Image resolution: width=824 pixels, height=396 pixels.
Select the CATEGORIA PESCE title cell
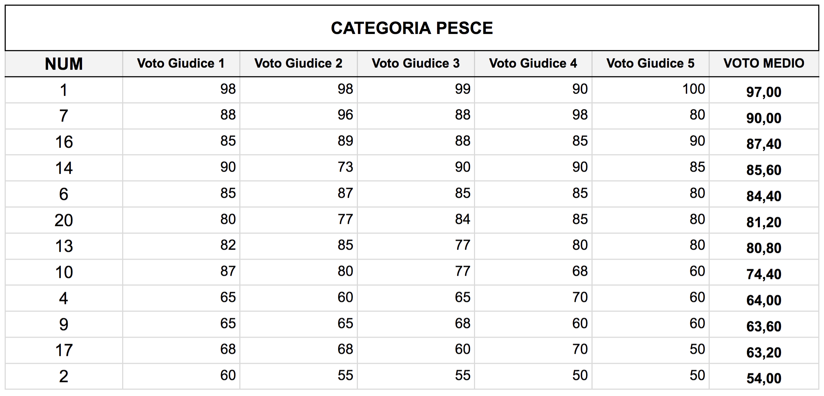(x=412, y=28)
